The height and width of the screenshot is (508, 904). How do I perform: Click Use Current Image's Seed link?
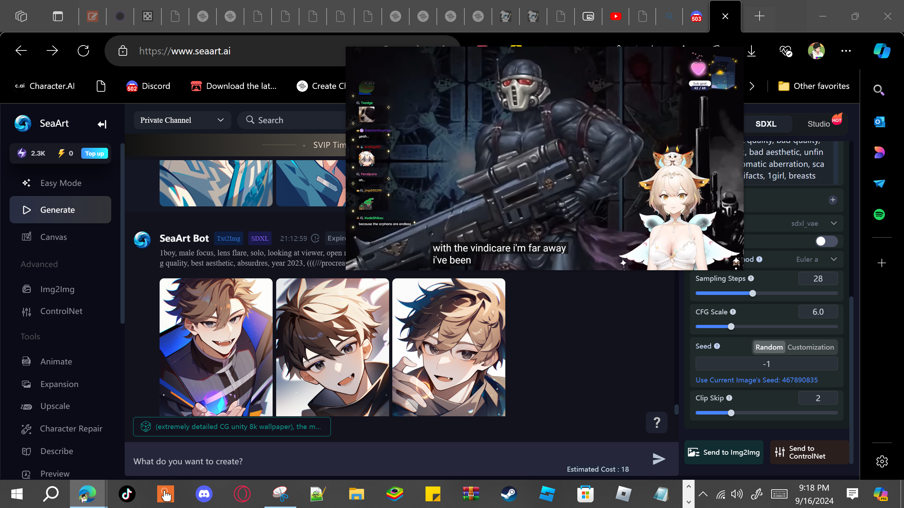tap(756, 380)
